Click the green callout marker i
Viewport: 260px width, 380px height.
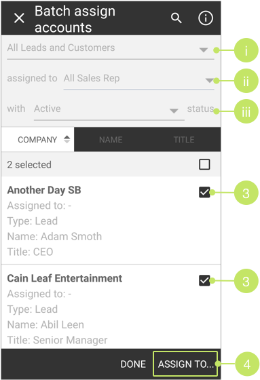point(246,50)
